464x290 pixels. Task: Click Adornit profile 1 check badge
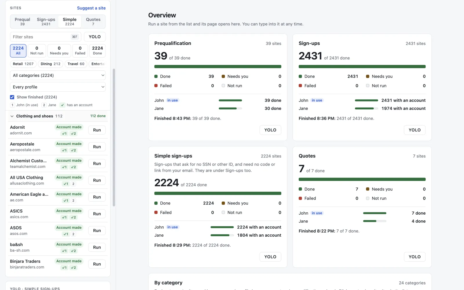(64, 134)
